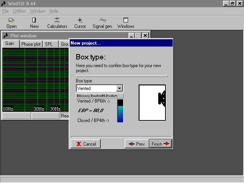Image resolution: width=244 pixels, height=183 pixels.
Task: Expand the Box type dropdown arrow
Action: (119, 88)
